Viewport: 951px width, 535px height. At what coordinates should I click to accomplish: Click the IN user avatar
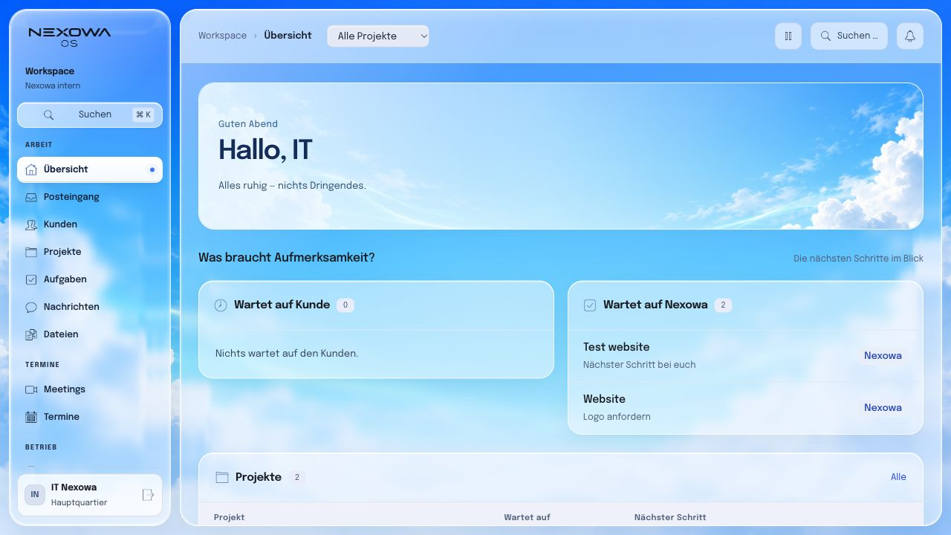(35, 495)
